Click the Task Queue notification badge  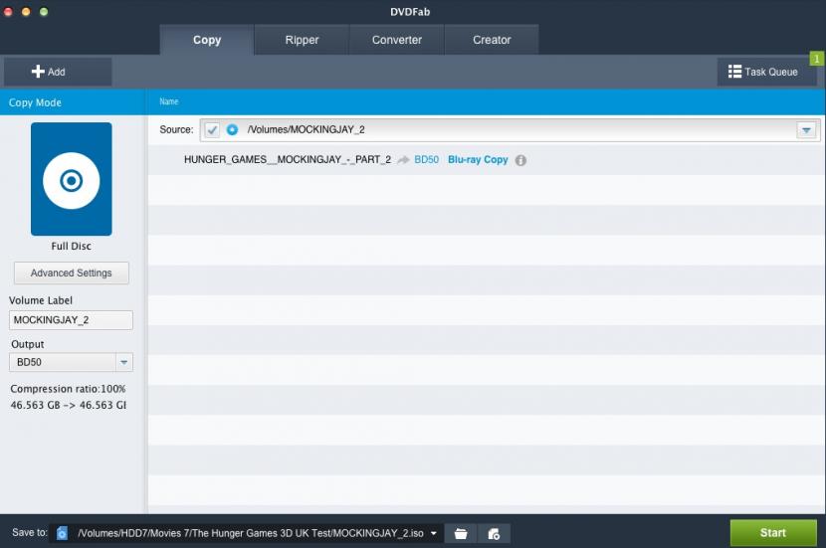coord(817,59)
